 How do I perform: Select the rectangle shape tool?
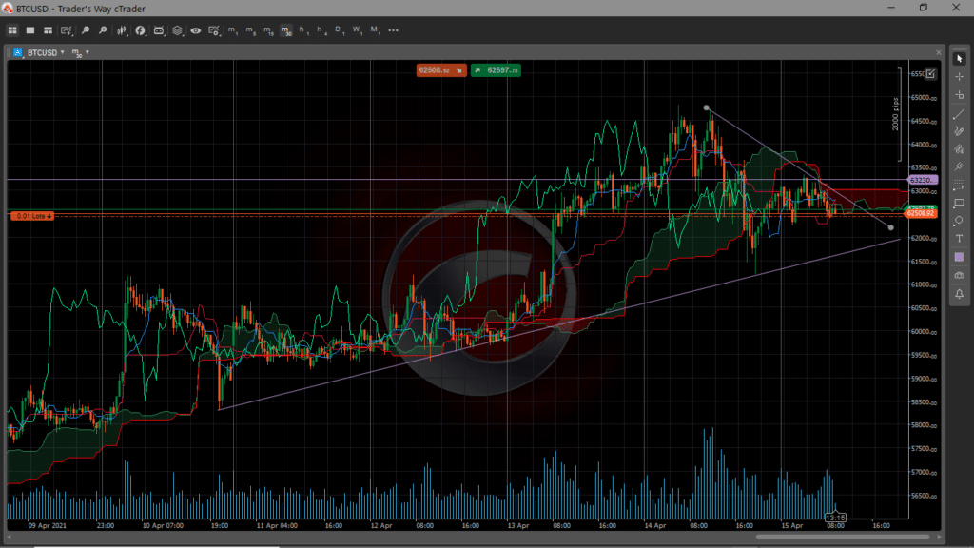click(x=959, y=204)
